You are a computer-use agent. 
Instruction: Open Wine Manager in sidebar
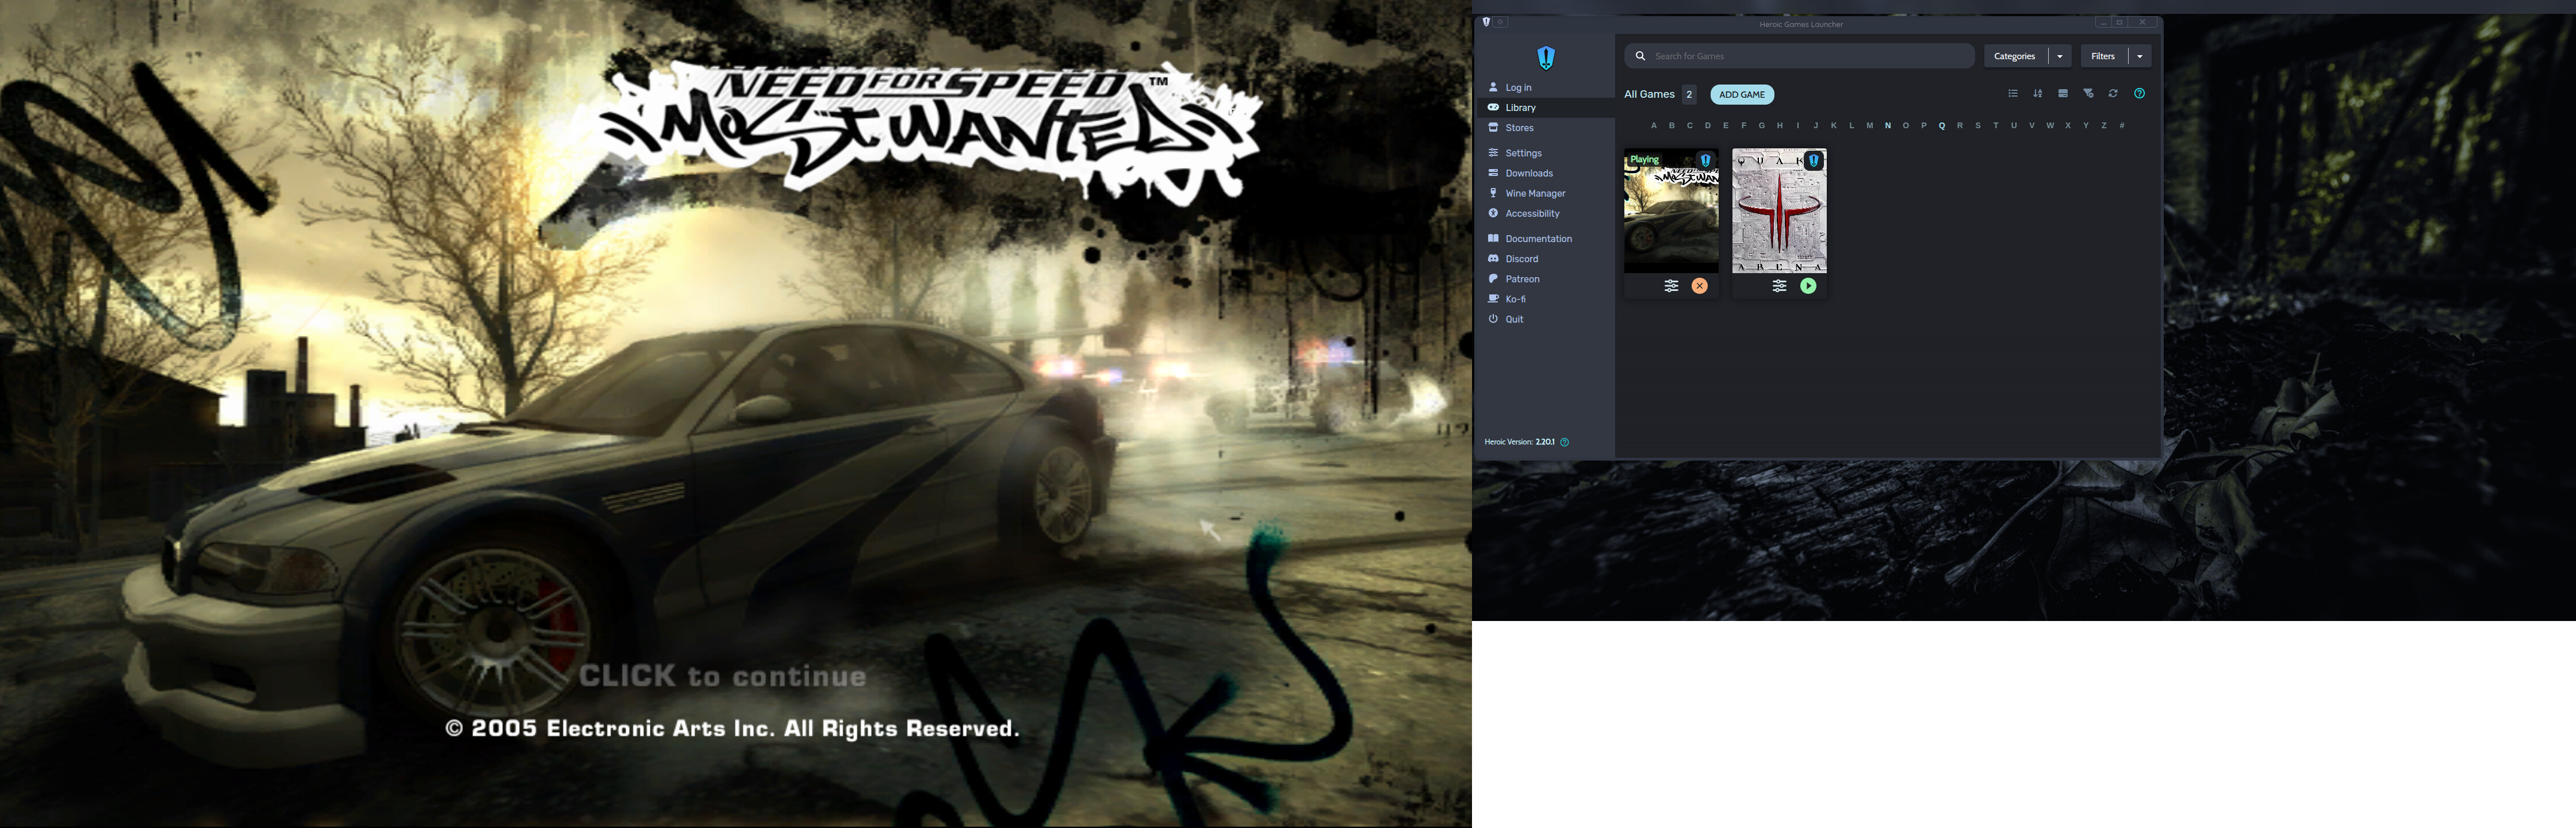[x=1534, y=194]
